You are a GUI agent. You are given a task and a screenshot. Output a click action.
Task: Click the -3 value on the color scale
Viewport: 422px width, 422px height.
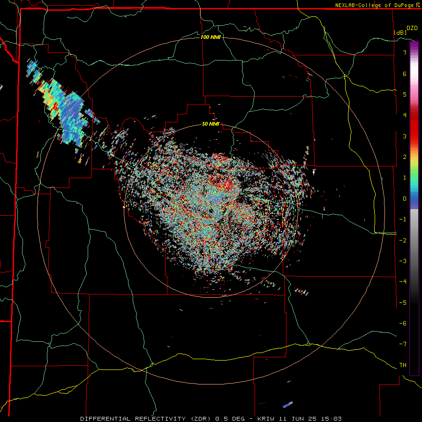click(403, 261)
